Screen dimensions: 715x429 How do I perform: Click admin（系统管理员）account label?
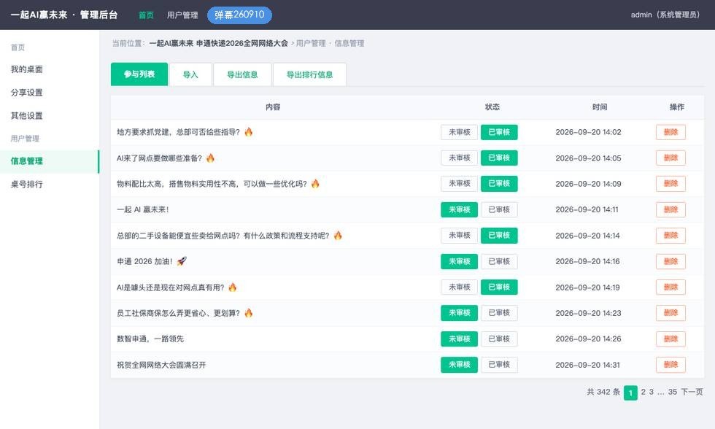coord(665,15)
